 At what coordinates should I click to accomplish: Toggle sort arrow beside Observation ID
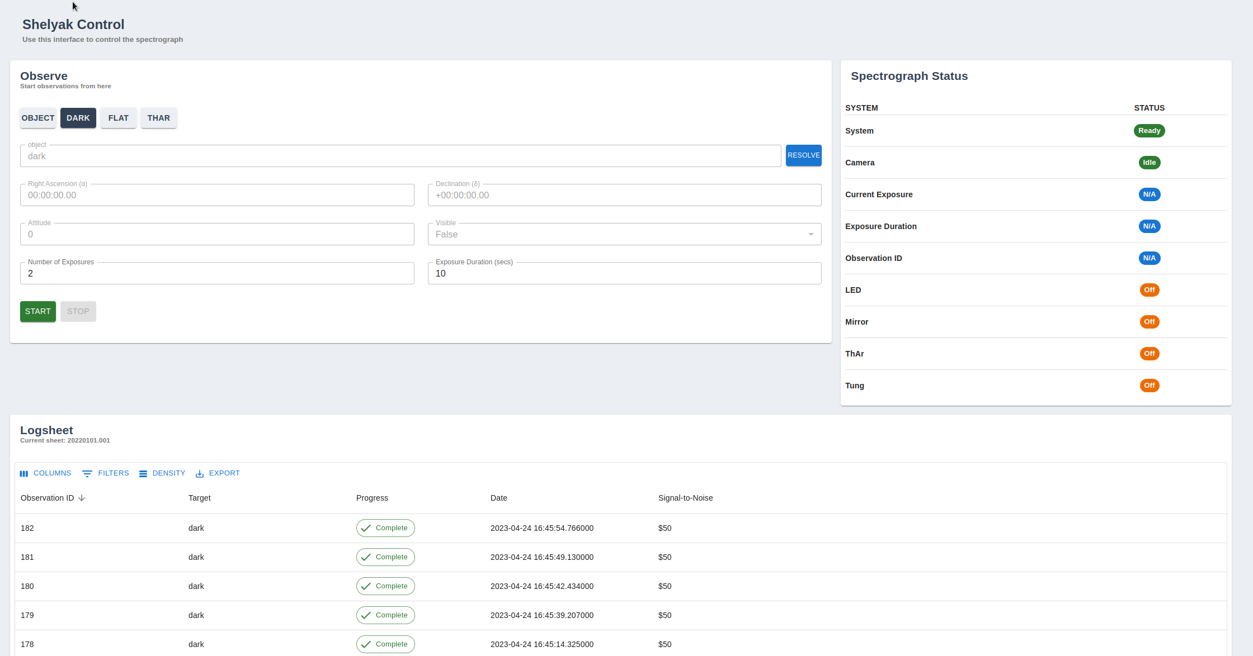82,498
